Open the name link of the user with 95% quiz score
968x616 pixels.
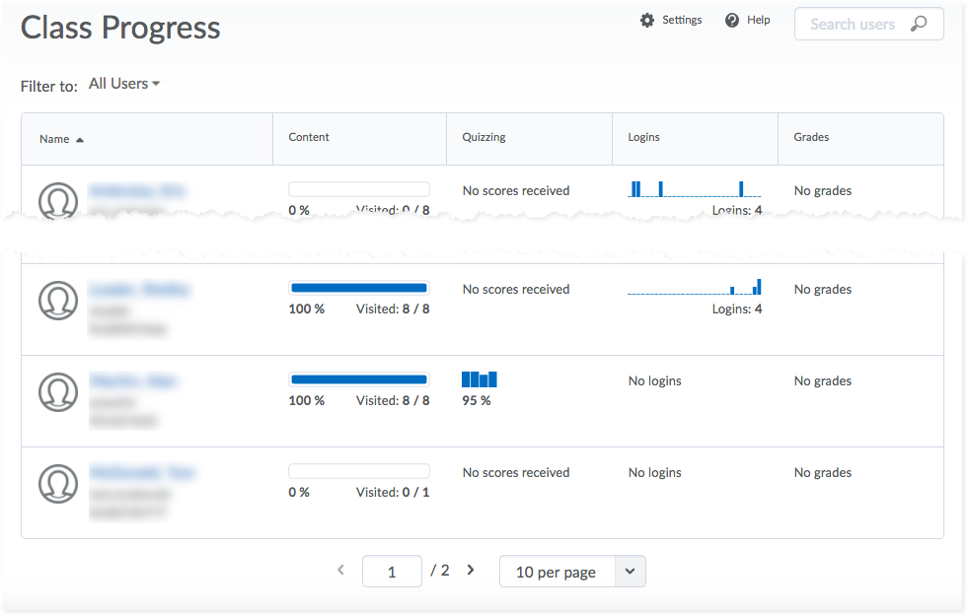coord(133,381)
